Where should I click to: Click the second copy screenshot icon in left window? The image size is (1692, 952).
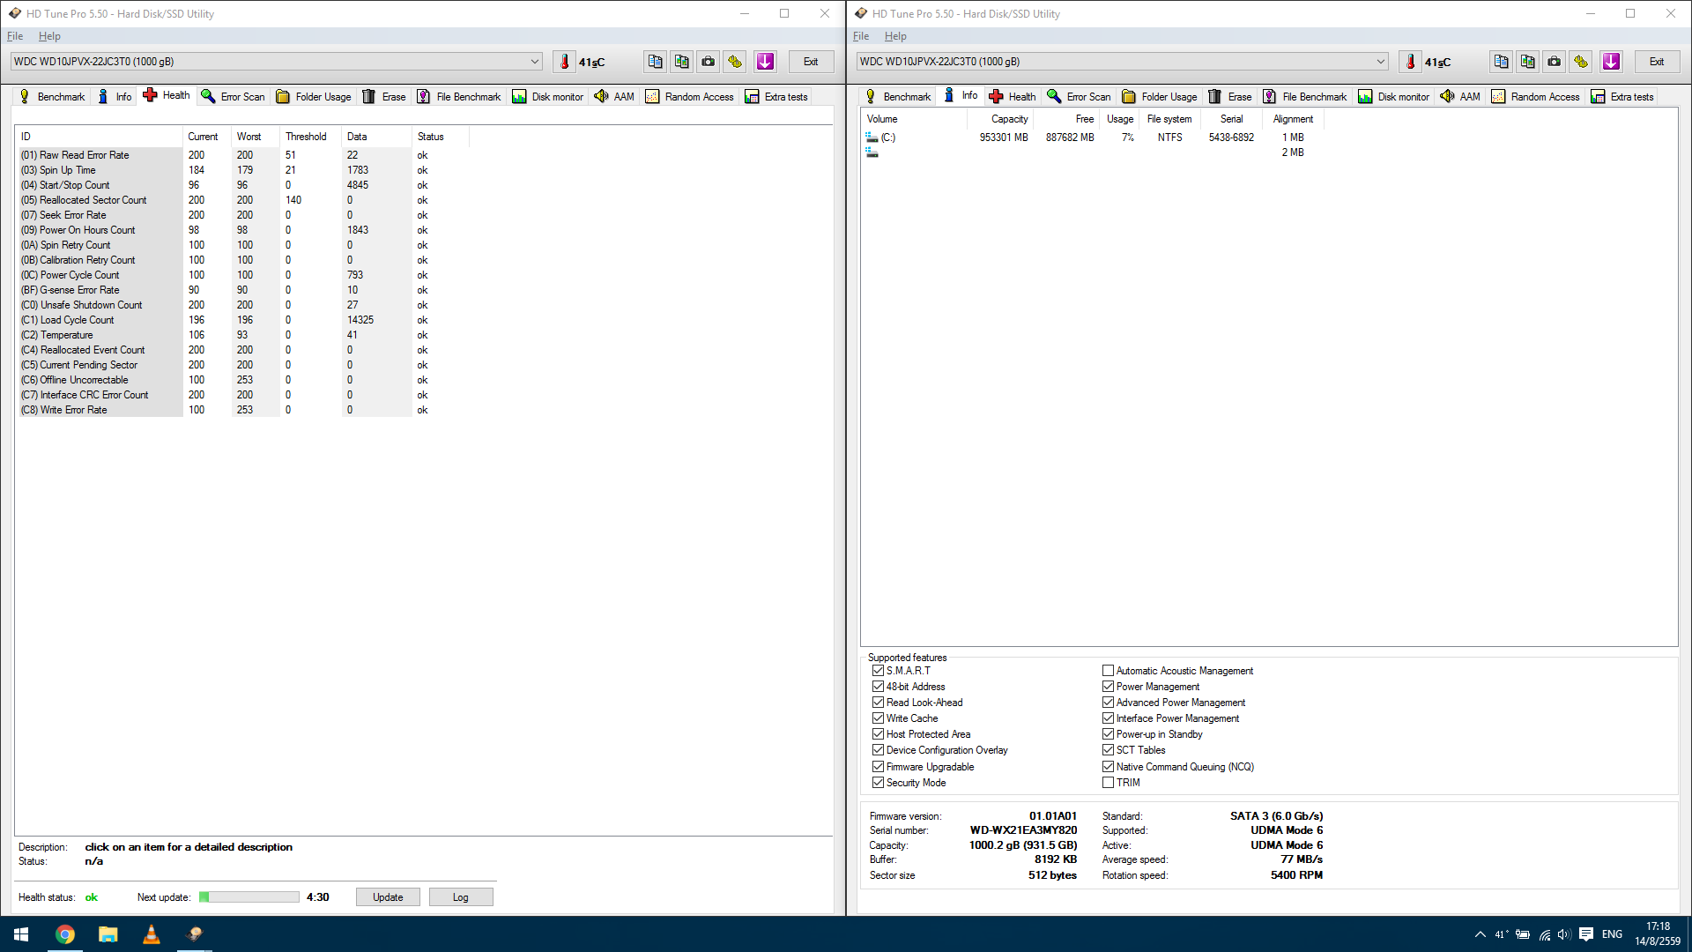pyautogui.click(x=681, y=62)
